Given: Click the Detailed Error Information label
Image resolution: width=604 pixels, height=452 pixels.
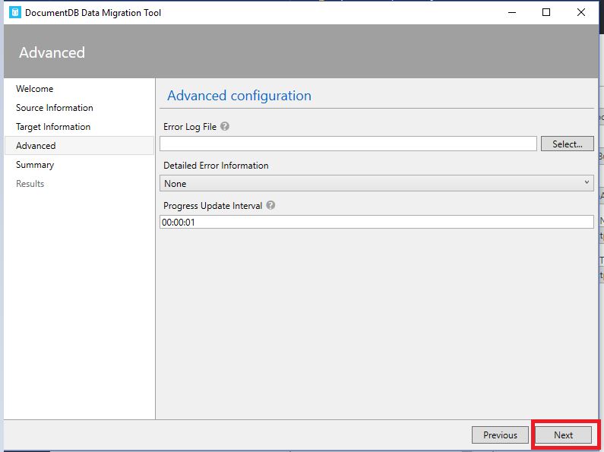Looking at the screenshot, I should point(216,166).
